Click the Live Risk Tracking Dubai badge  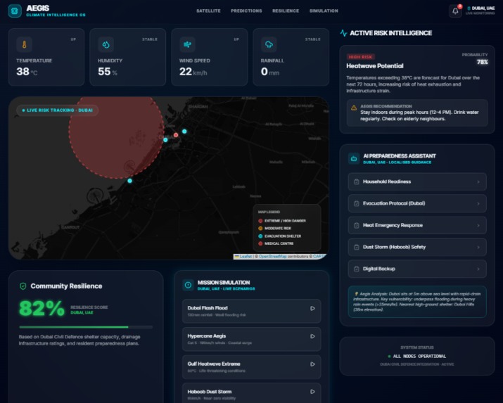click(x=58, y=110)
